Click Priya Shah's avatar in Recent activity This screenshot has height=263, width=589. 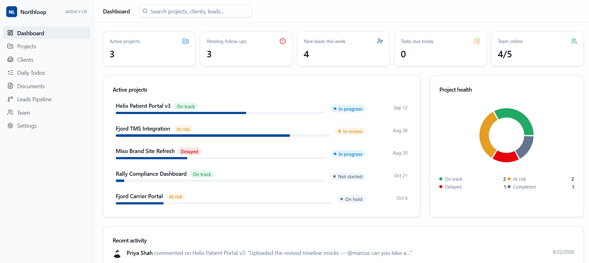117,254
